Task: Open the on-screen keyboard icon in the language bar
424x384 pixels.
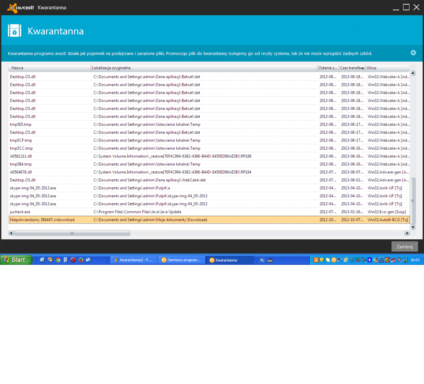Action: coord(270,260)
